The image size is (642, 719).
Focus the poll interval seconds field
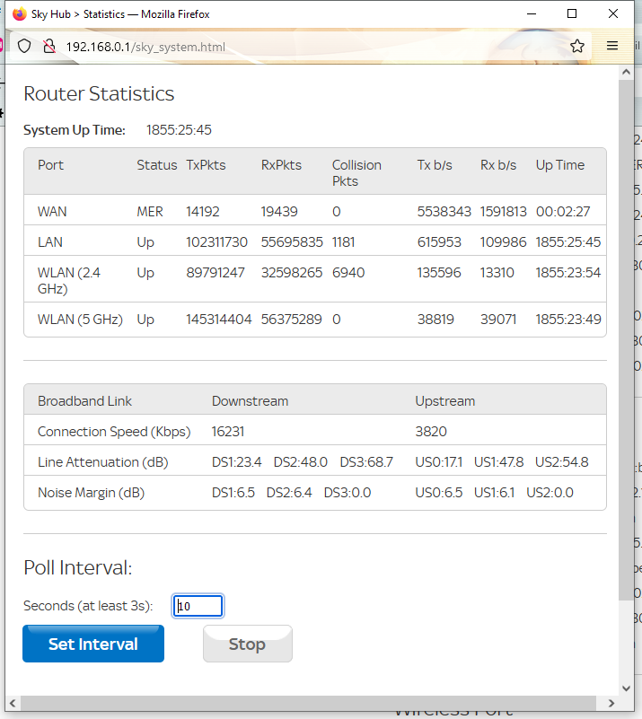tap(198, 607)
